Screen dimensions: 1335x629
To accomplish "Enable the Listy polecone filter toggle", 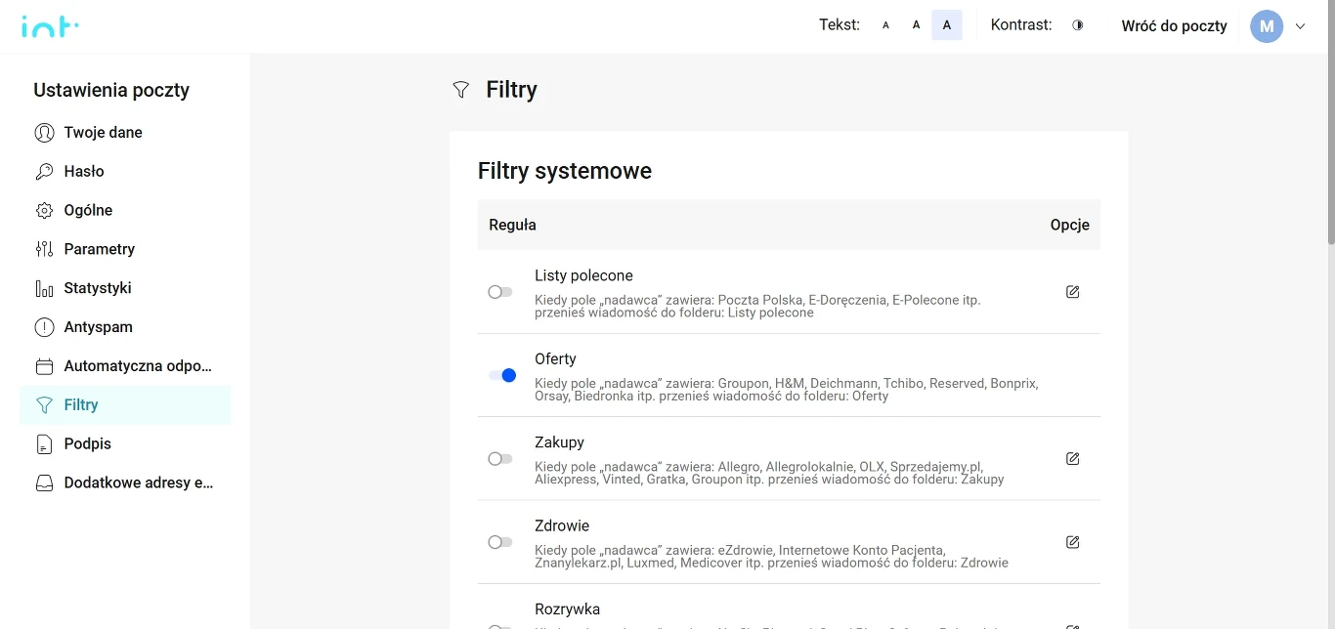I will [x=500, y=292].
